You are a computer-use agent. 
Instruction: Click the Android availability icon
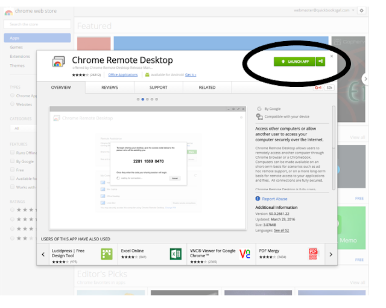(147, 75)
